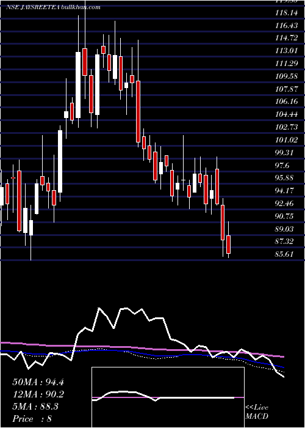Click the Live MACD label
305x428 pixels.
(x=257, y=412)
